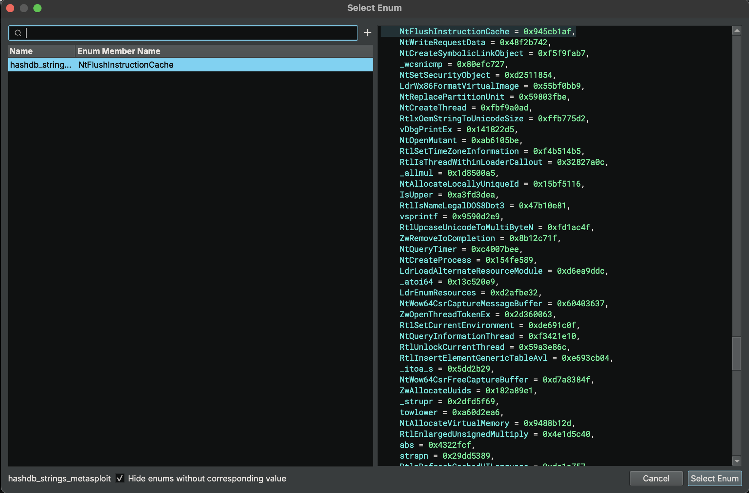Screen dimensions: 749x493
Task: Click NtAllocateVirtualMemory = 0x9488b12d line
Action: (x=487, y=423)
